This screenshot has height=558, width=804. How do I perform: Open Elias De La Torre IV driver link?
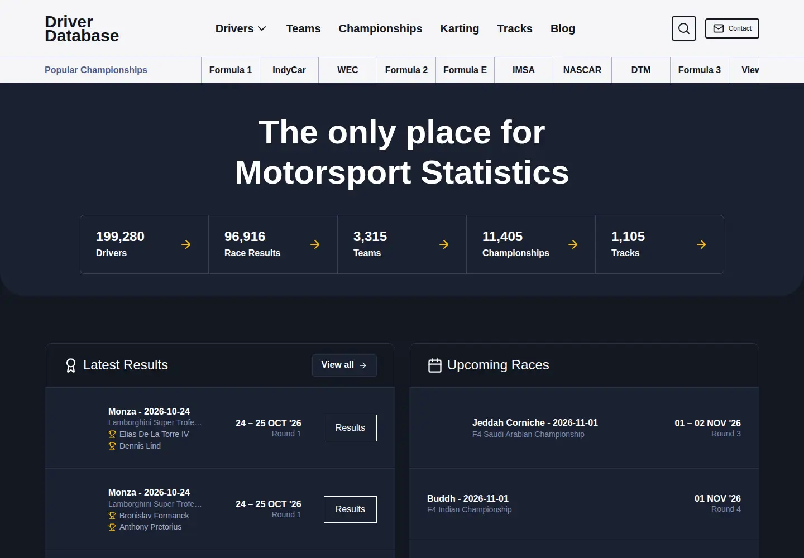pos(154,434)
